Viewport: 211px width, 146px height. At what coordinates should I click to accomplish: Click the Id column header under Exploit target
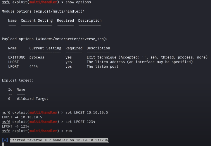(10, 90)
